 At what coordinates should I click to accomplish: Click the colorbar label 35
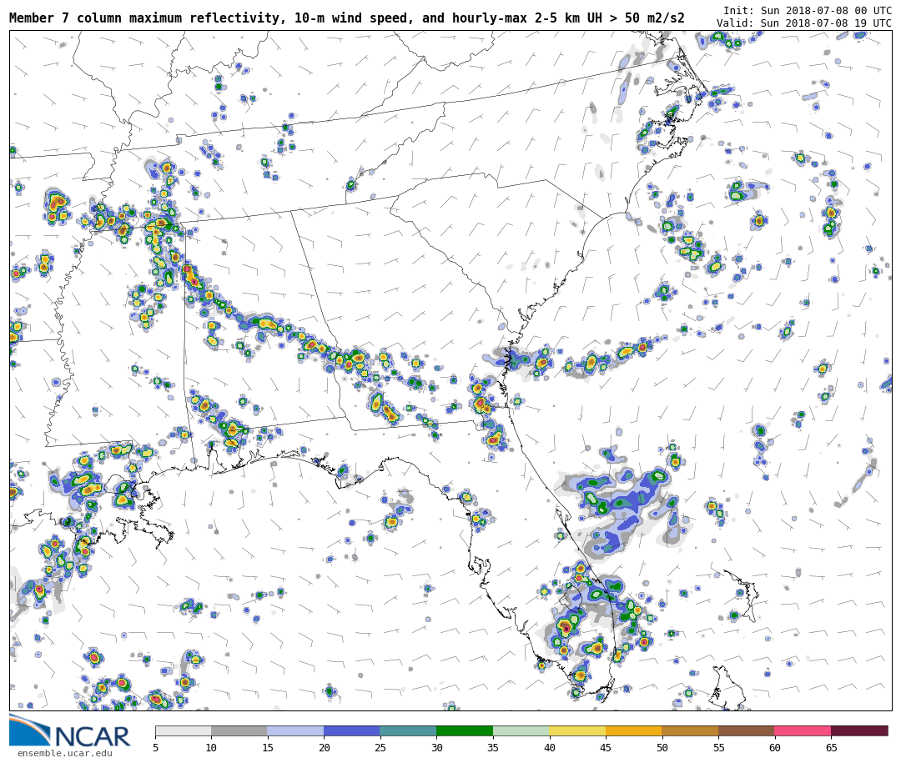tap(493, 747)
